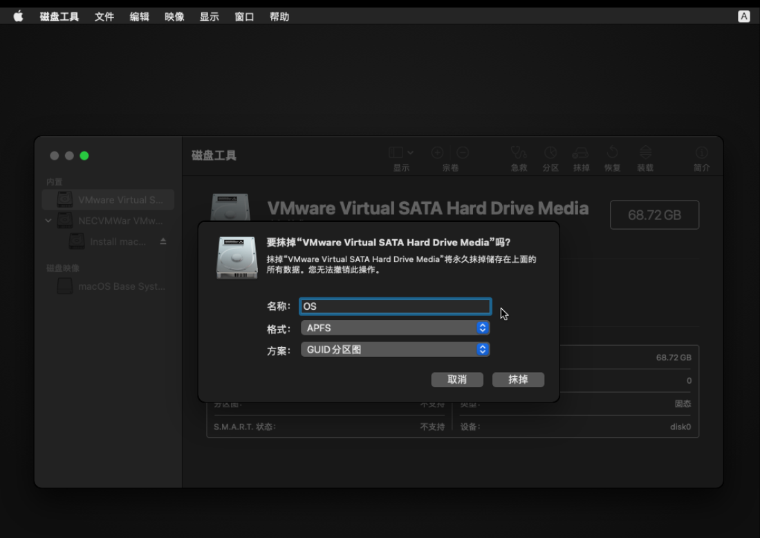Image resolution: width=760 pixels, height=538 pixels.
Task: Click the 抹掉 erase toolbar icon
Action: 581,153
